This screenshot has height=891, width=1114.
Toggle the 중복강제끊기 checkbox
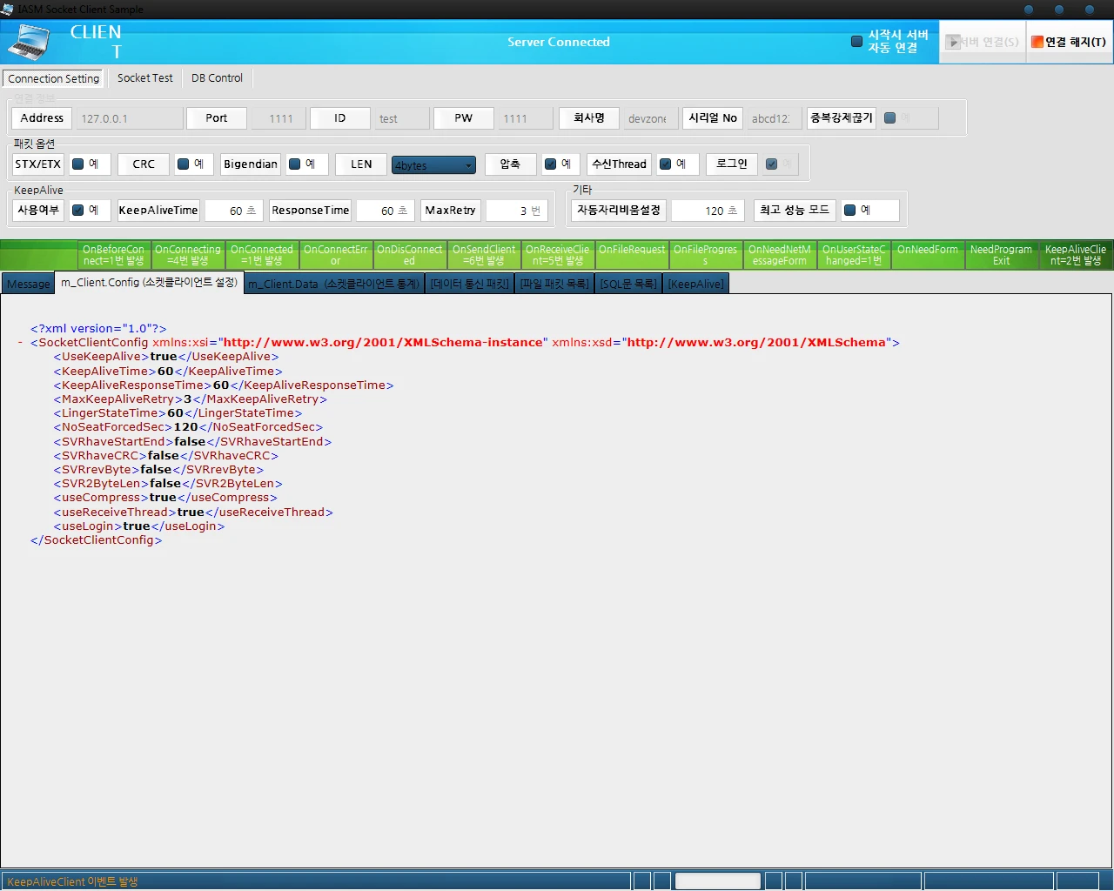pyautogui.click(x=889, y=117)
